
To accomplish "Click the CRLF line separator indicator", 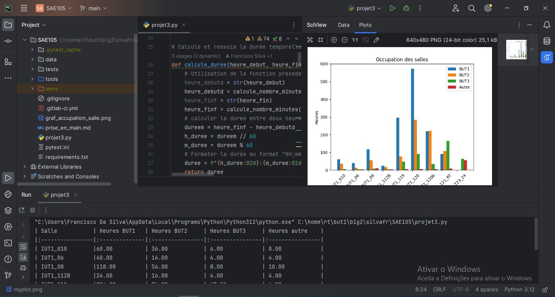I will [x=439, y=290].
